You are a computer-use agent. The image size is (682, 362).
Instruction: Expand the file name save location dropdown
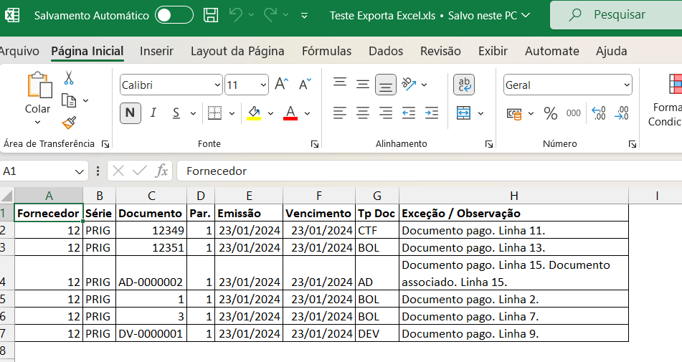(x=526, y=15)
